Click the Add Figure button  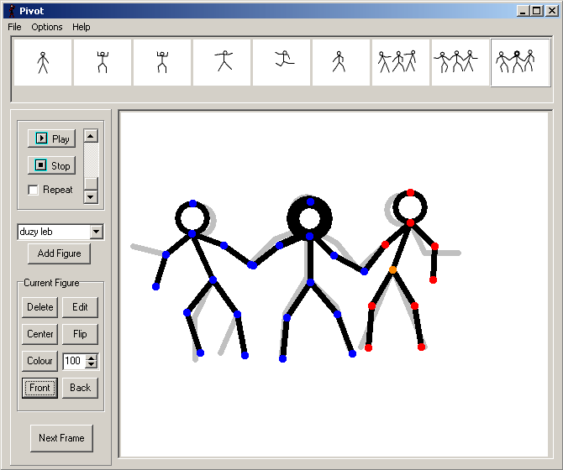pyautogui.click(x=60, y=253)
